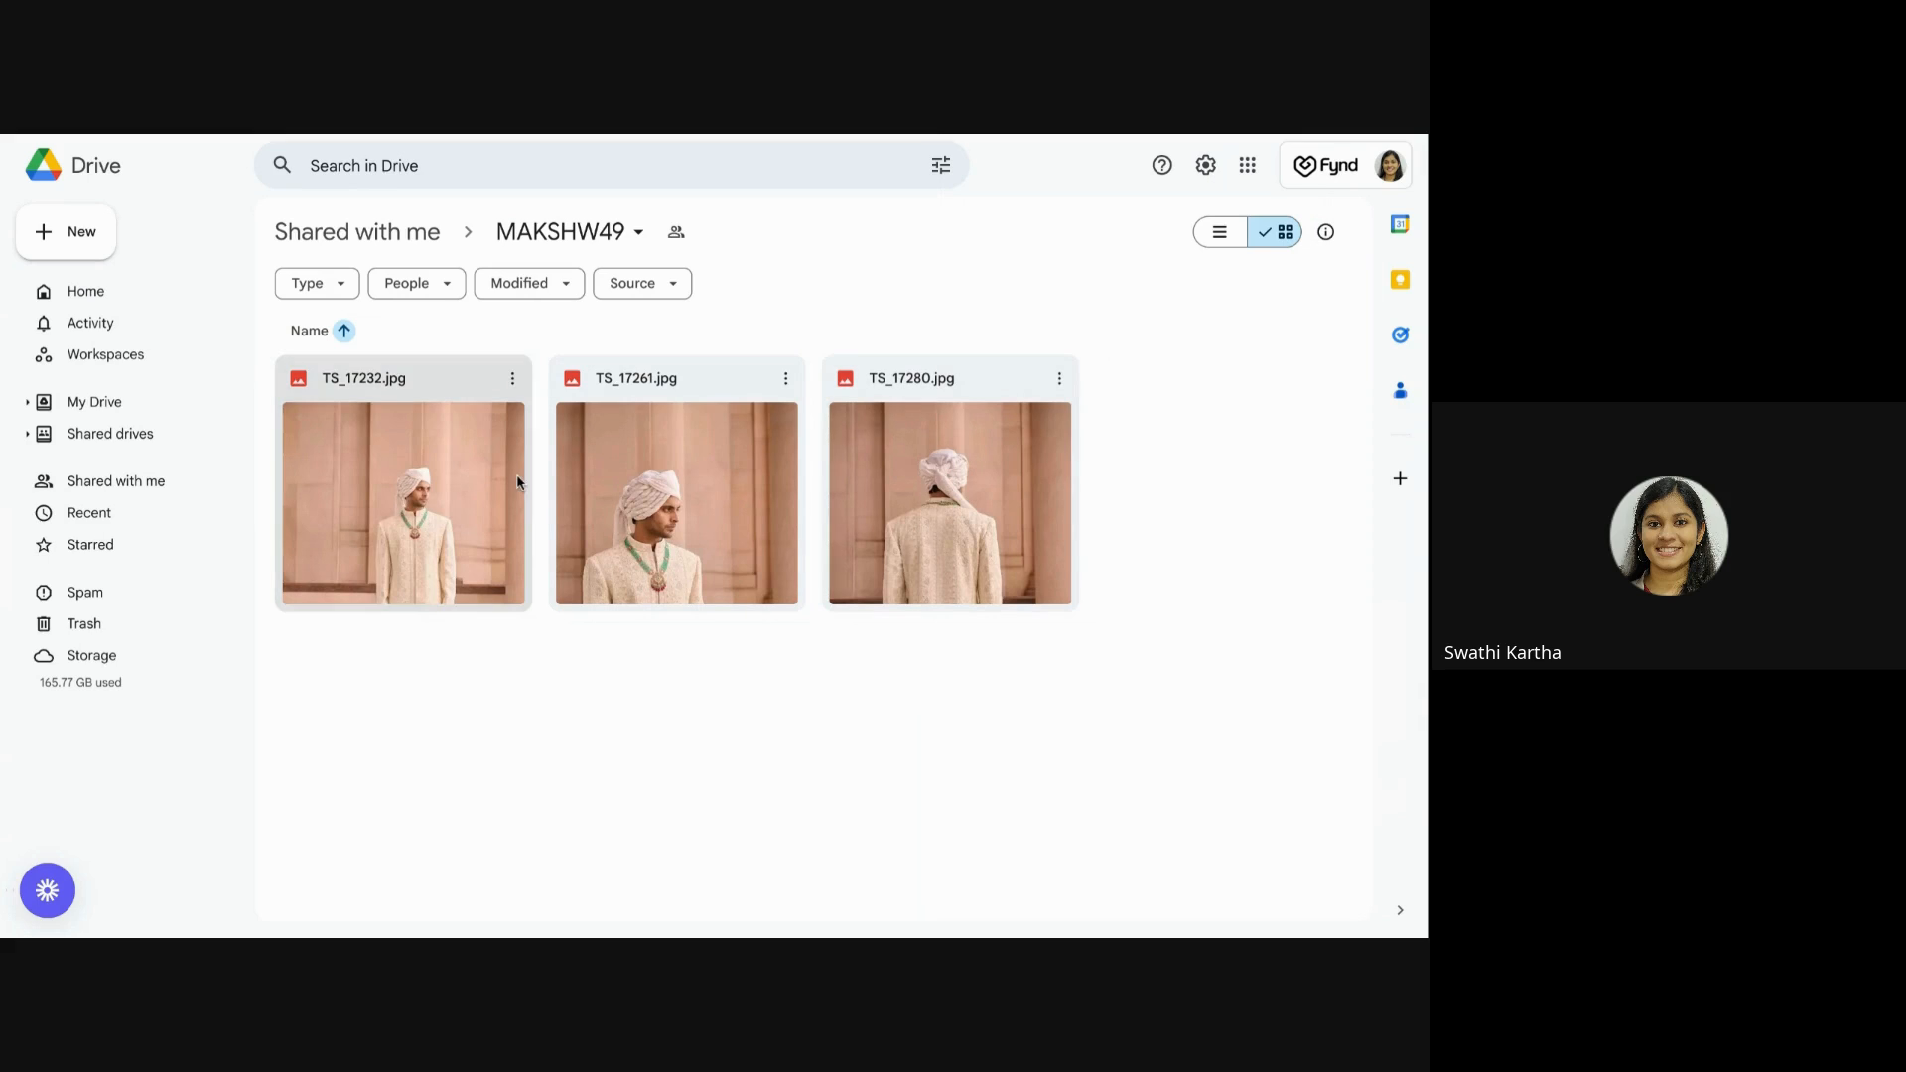Open Google Tasks from the side panel

point(1400,335)
